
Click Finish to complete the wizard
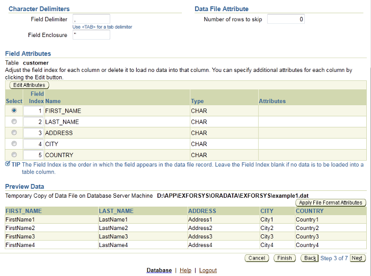pos(285,258)
